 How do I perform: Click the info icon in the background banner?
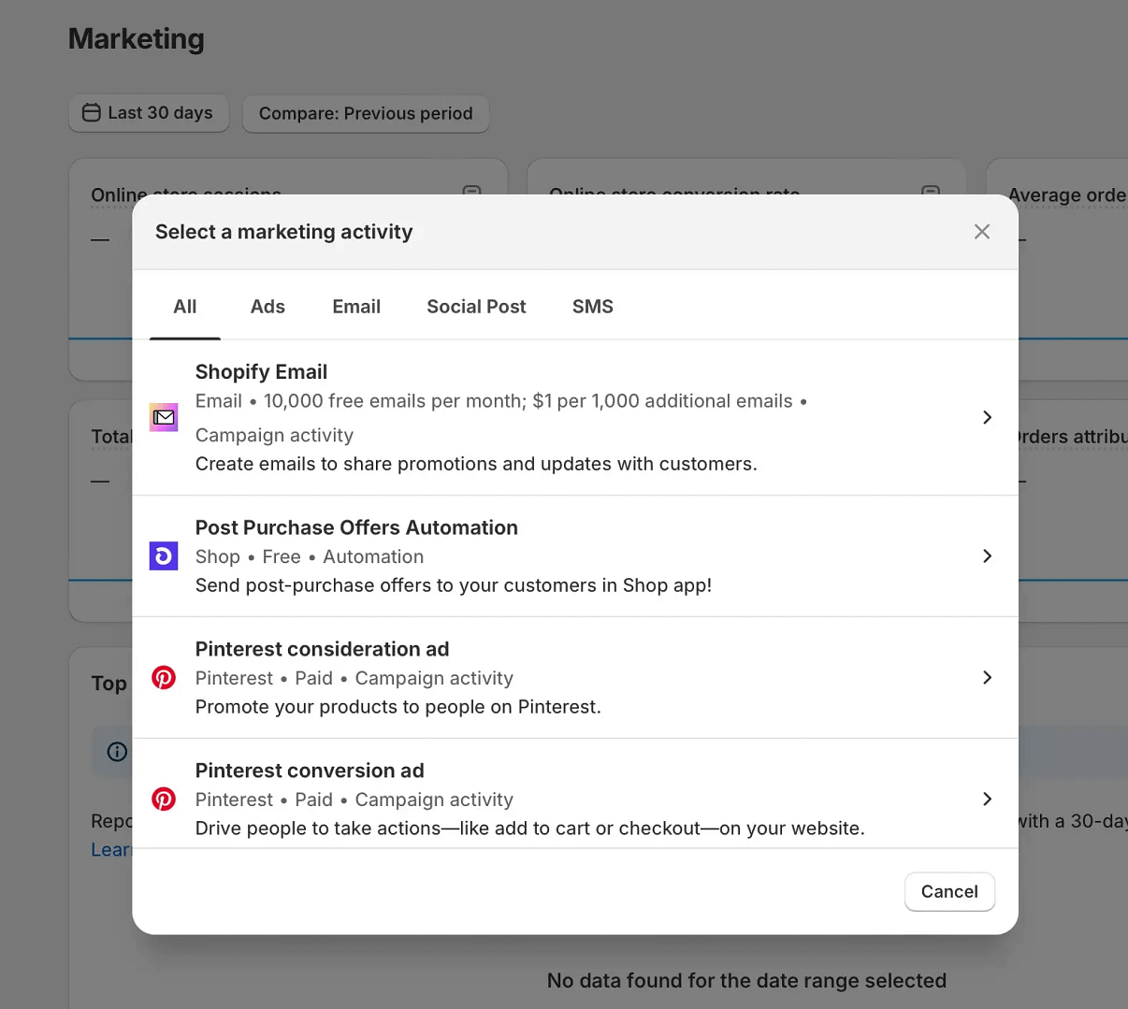[x=117, y=752]
